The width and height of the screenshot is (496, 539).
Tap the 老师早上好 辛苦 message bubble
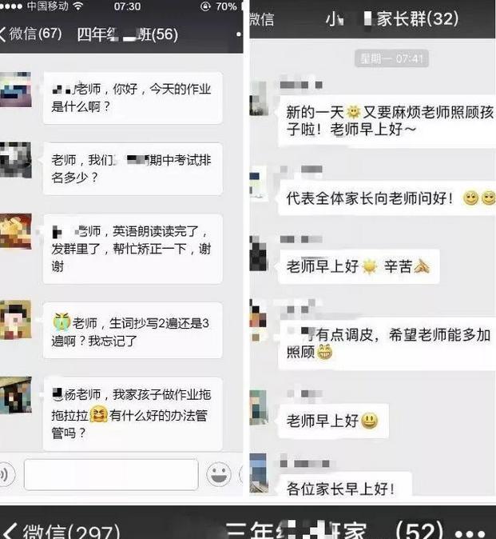359,266
